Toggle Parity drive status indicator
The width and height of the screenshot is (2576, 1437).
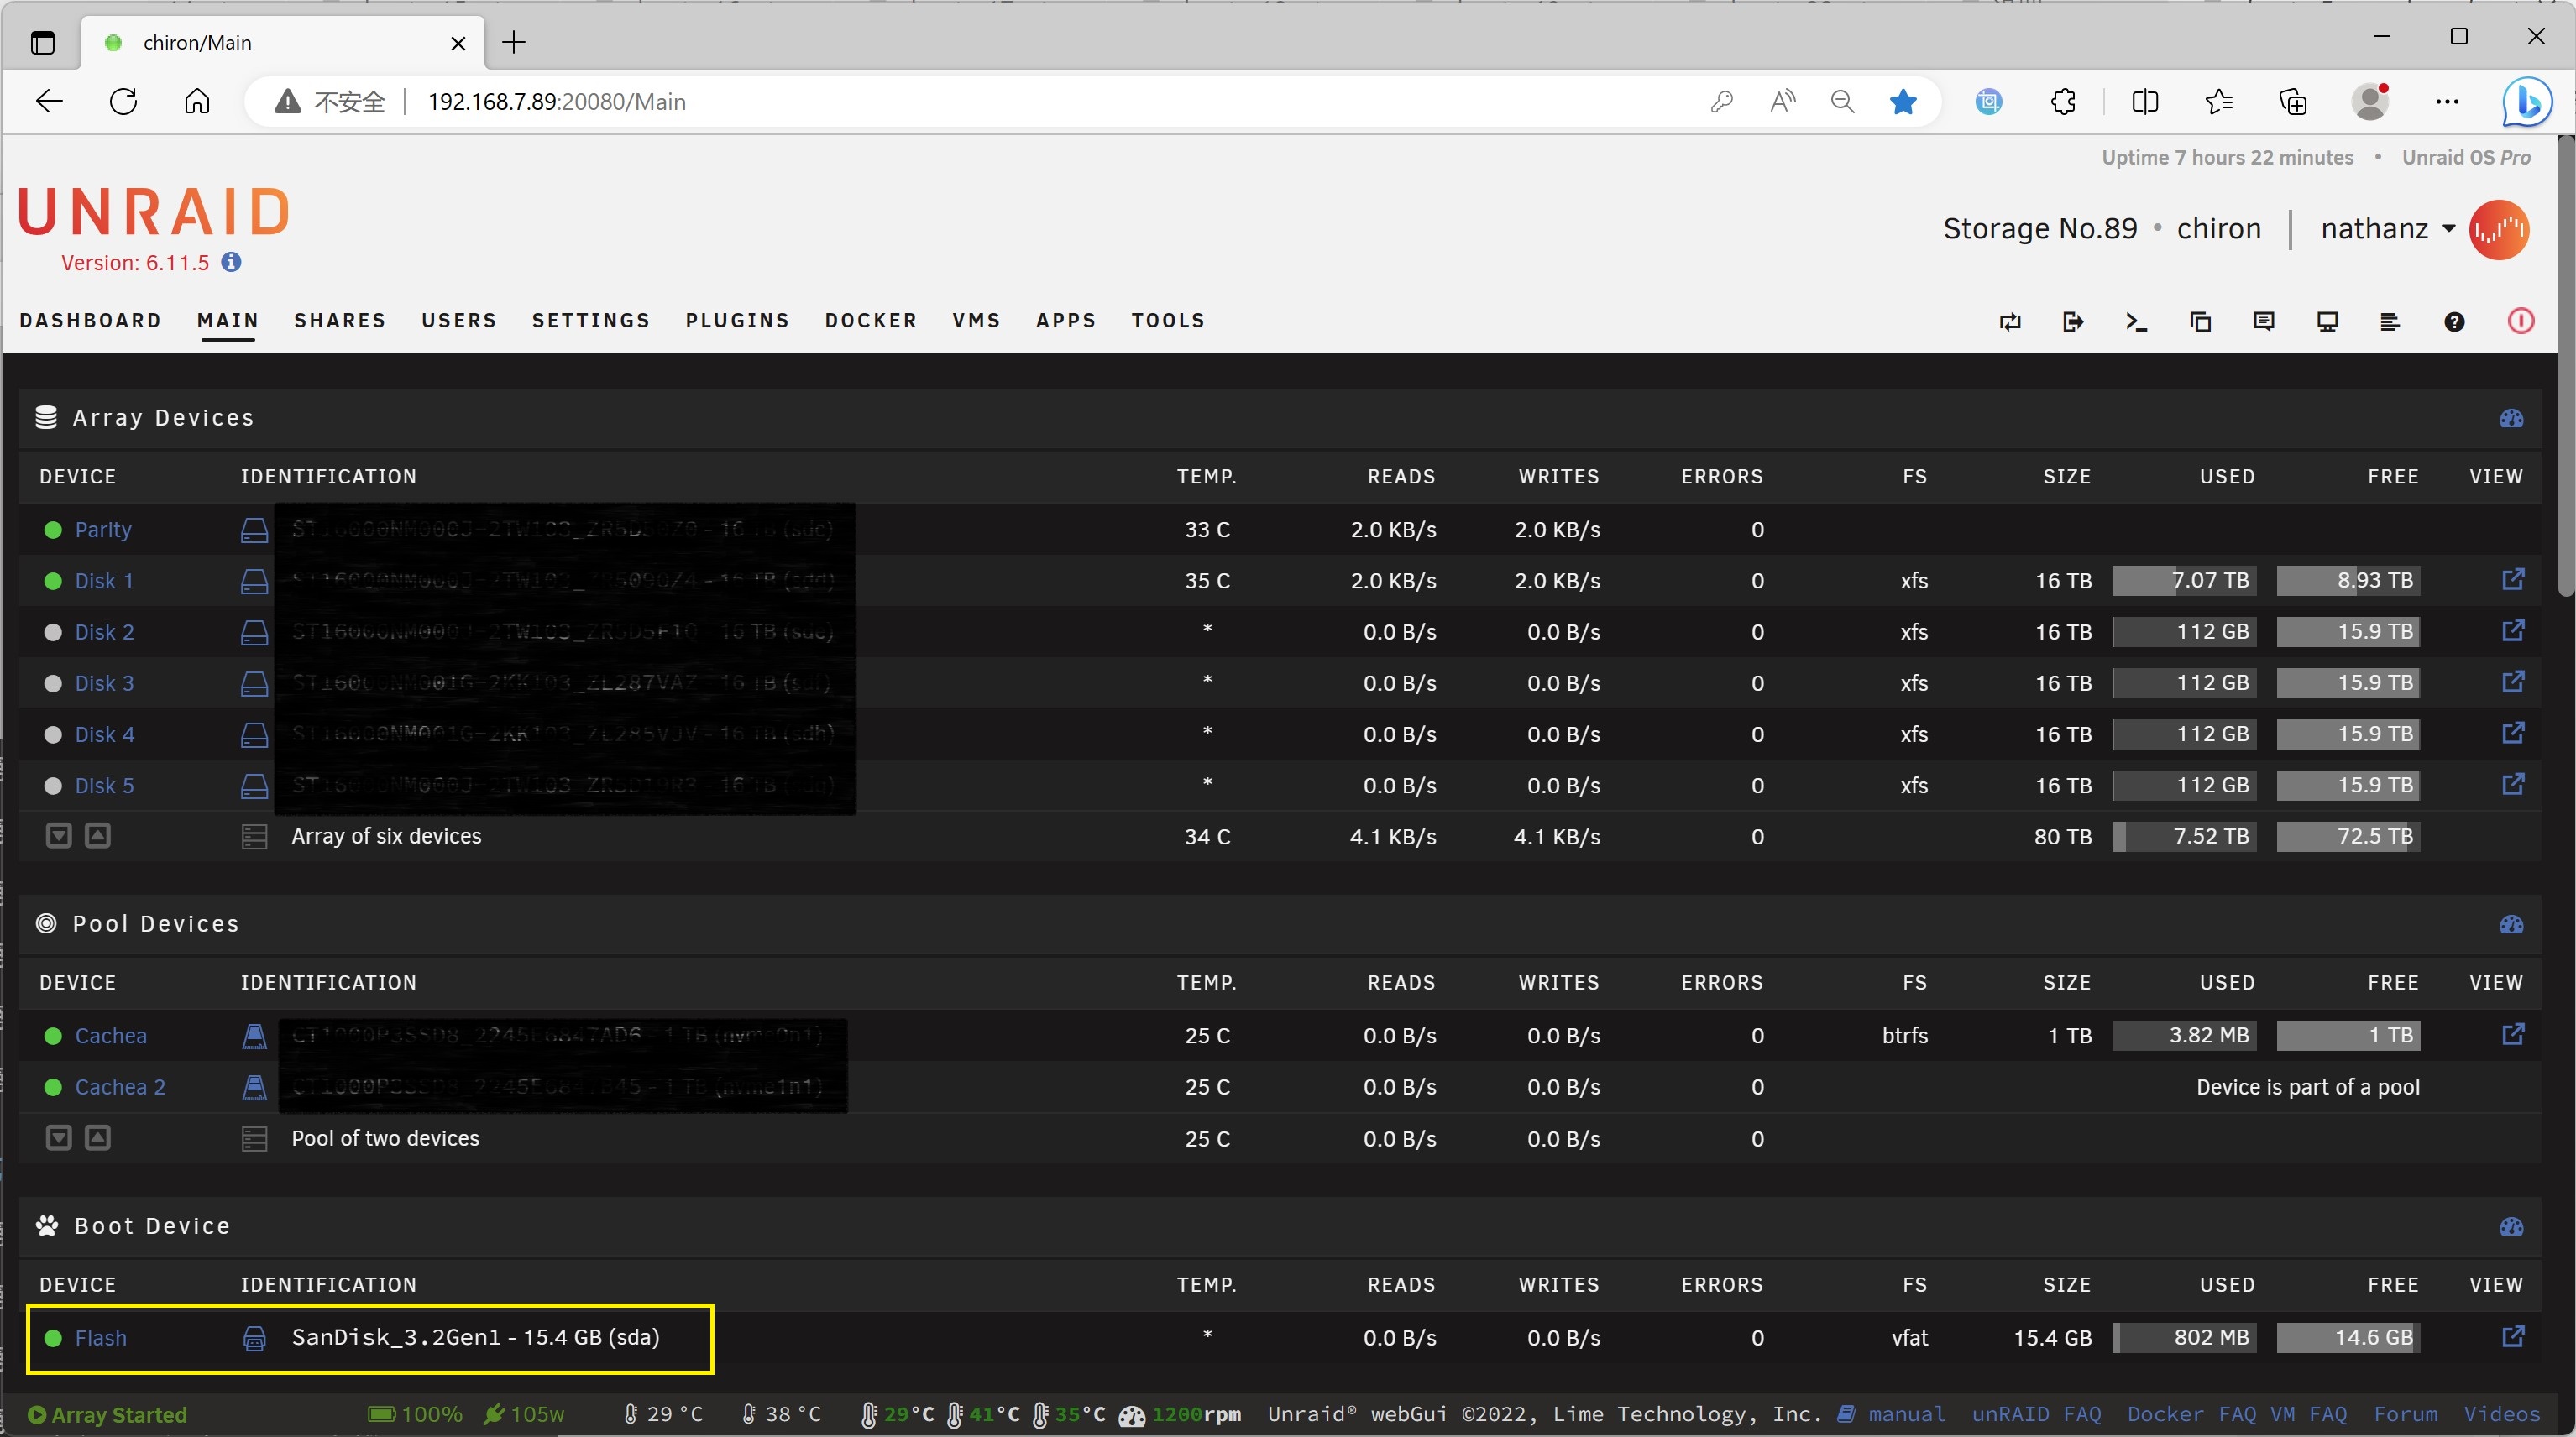click(x=54, y=530)
